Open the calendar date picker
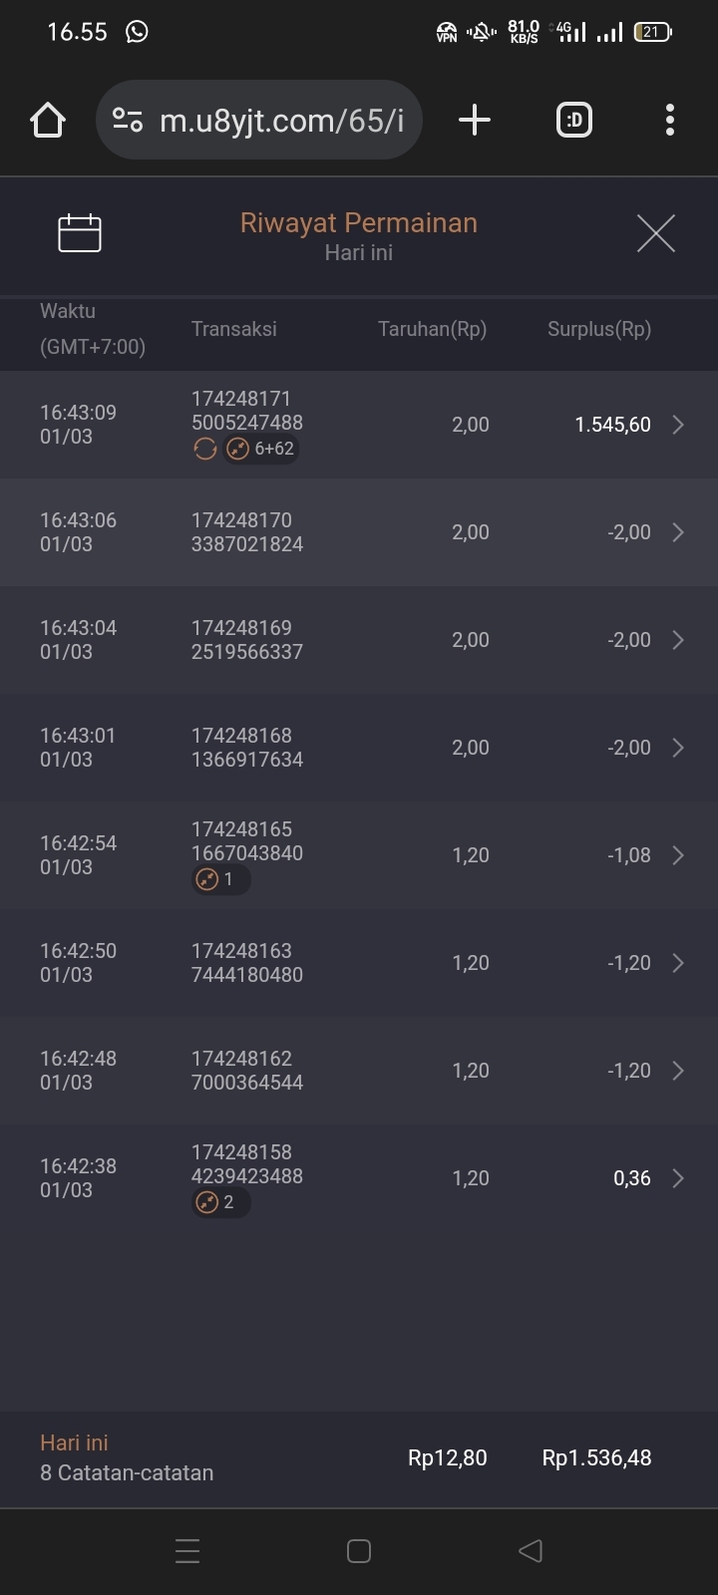This screenshot has height=1595, width=718. 80,233
